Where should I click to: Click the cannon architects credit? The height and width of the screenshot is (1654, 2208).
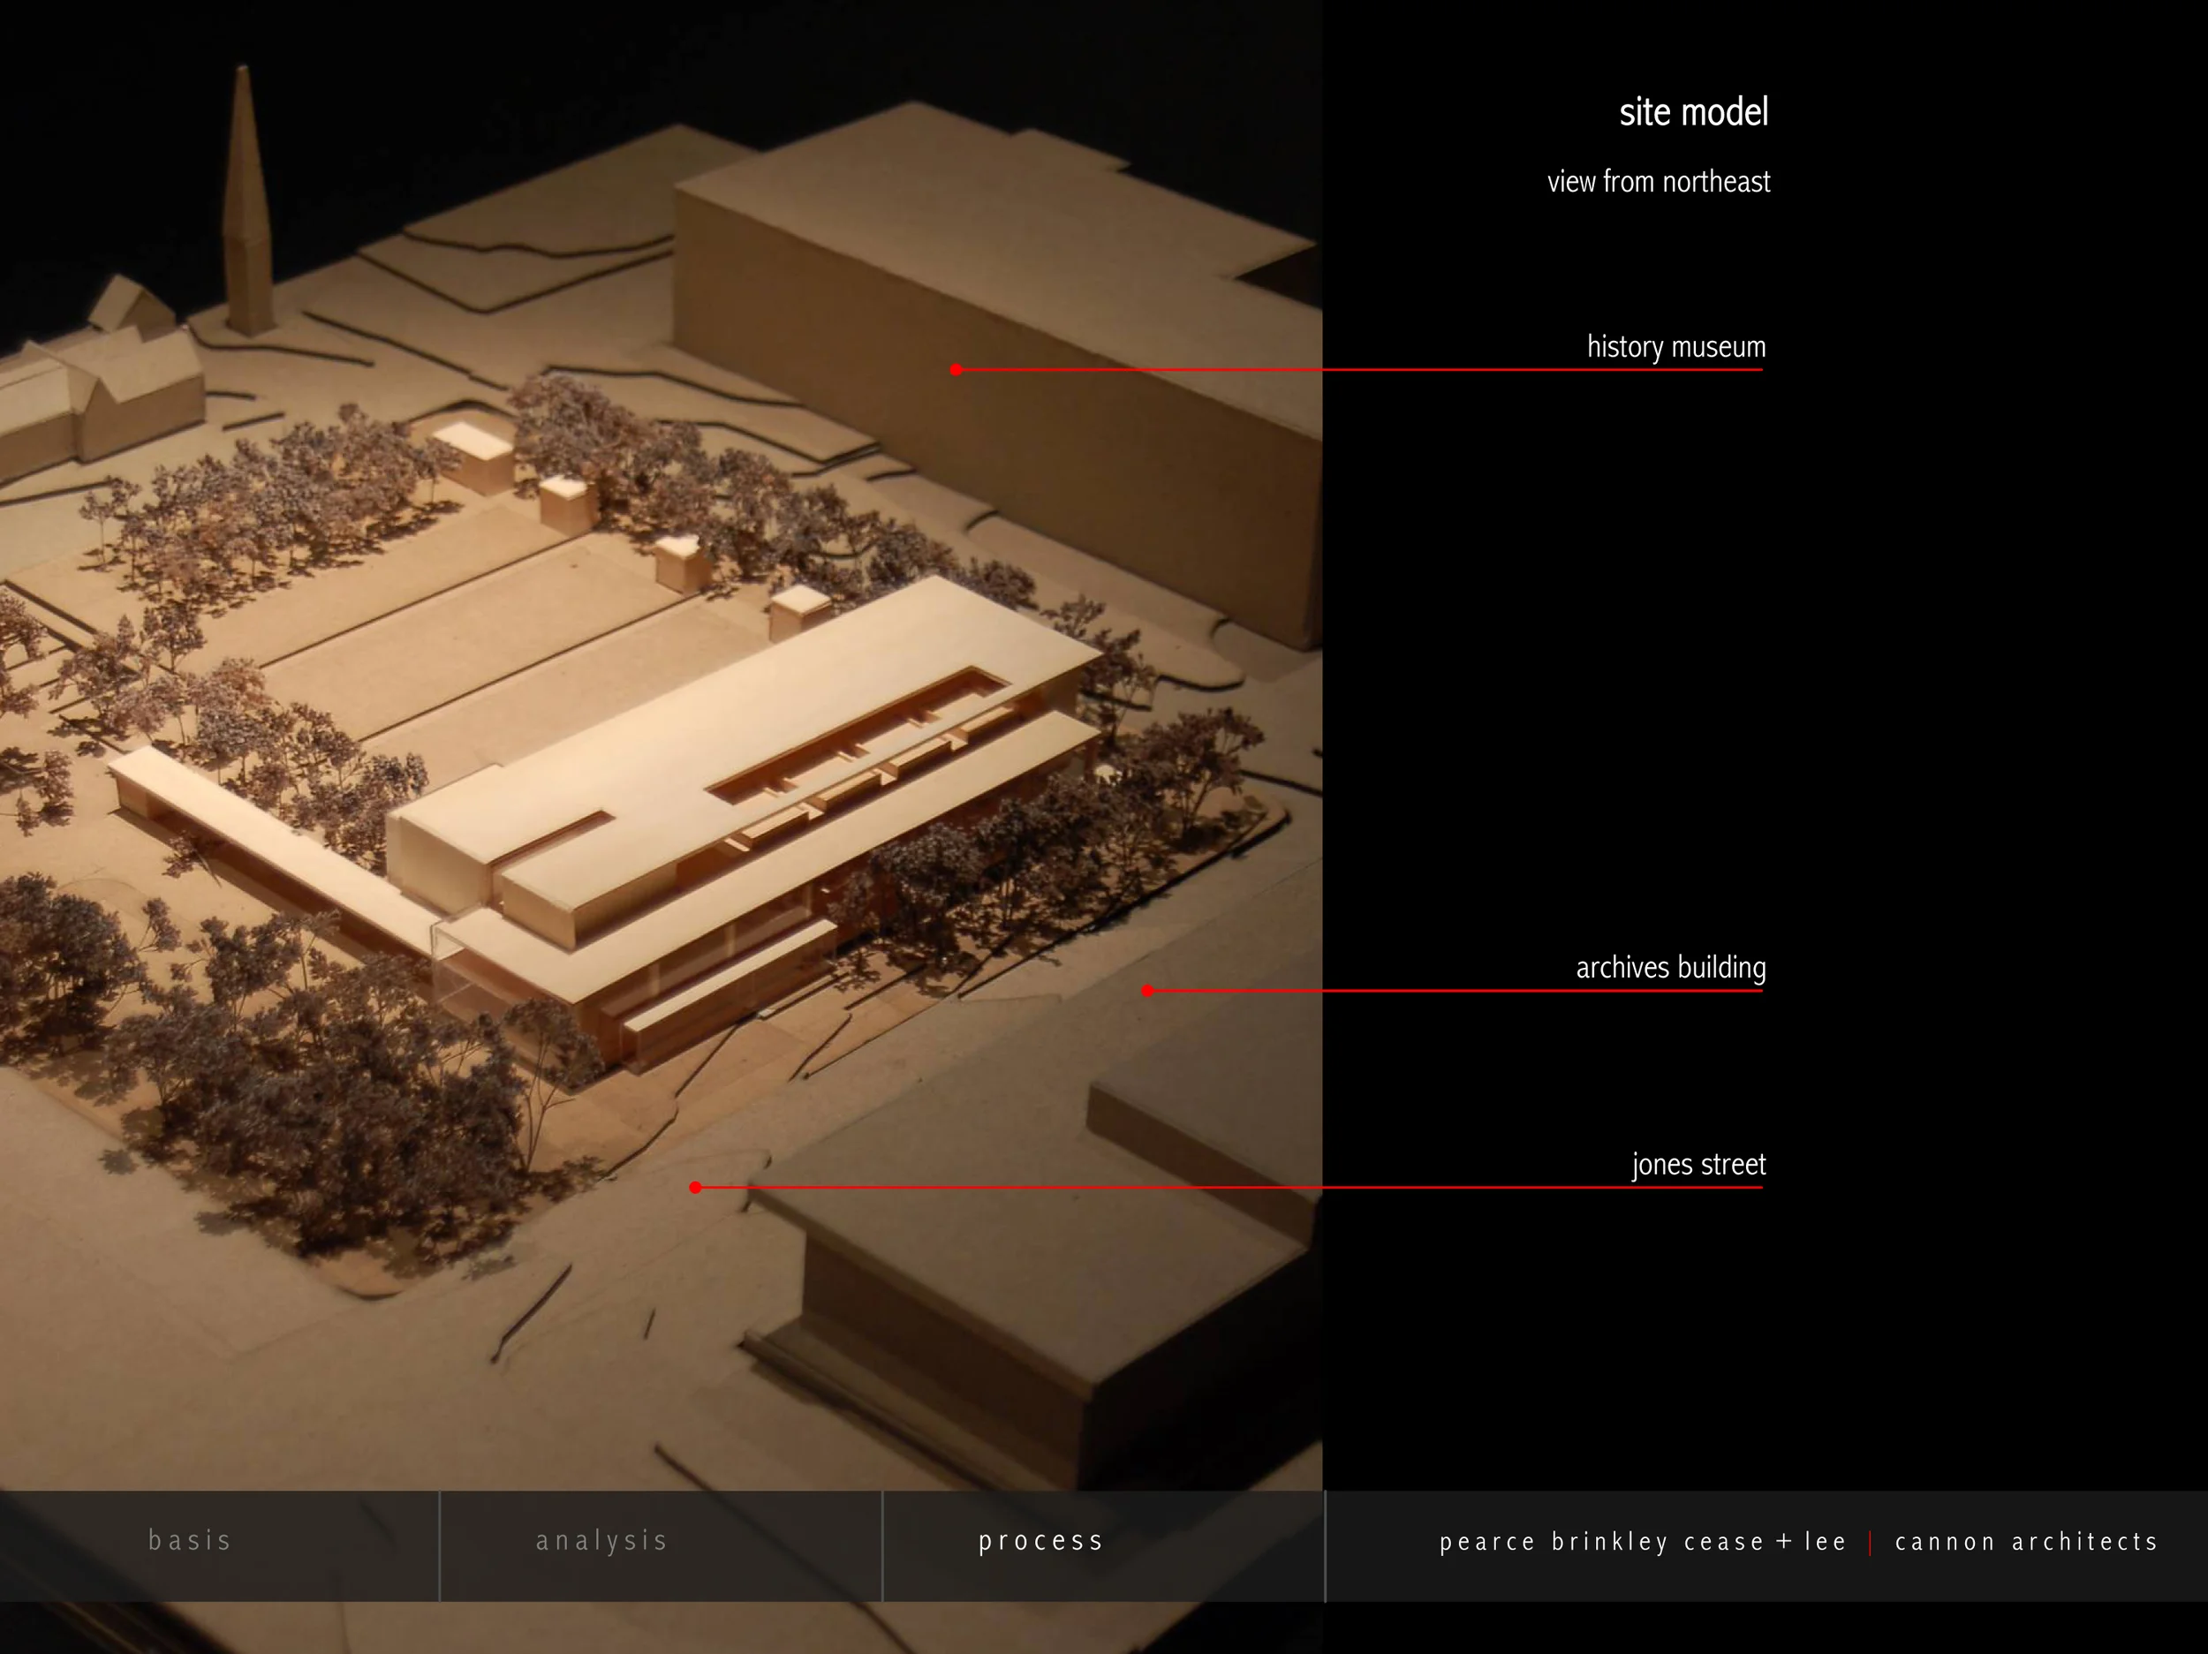pos(2025,1541)
